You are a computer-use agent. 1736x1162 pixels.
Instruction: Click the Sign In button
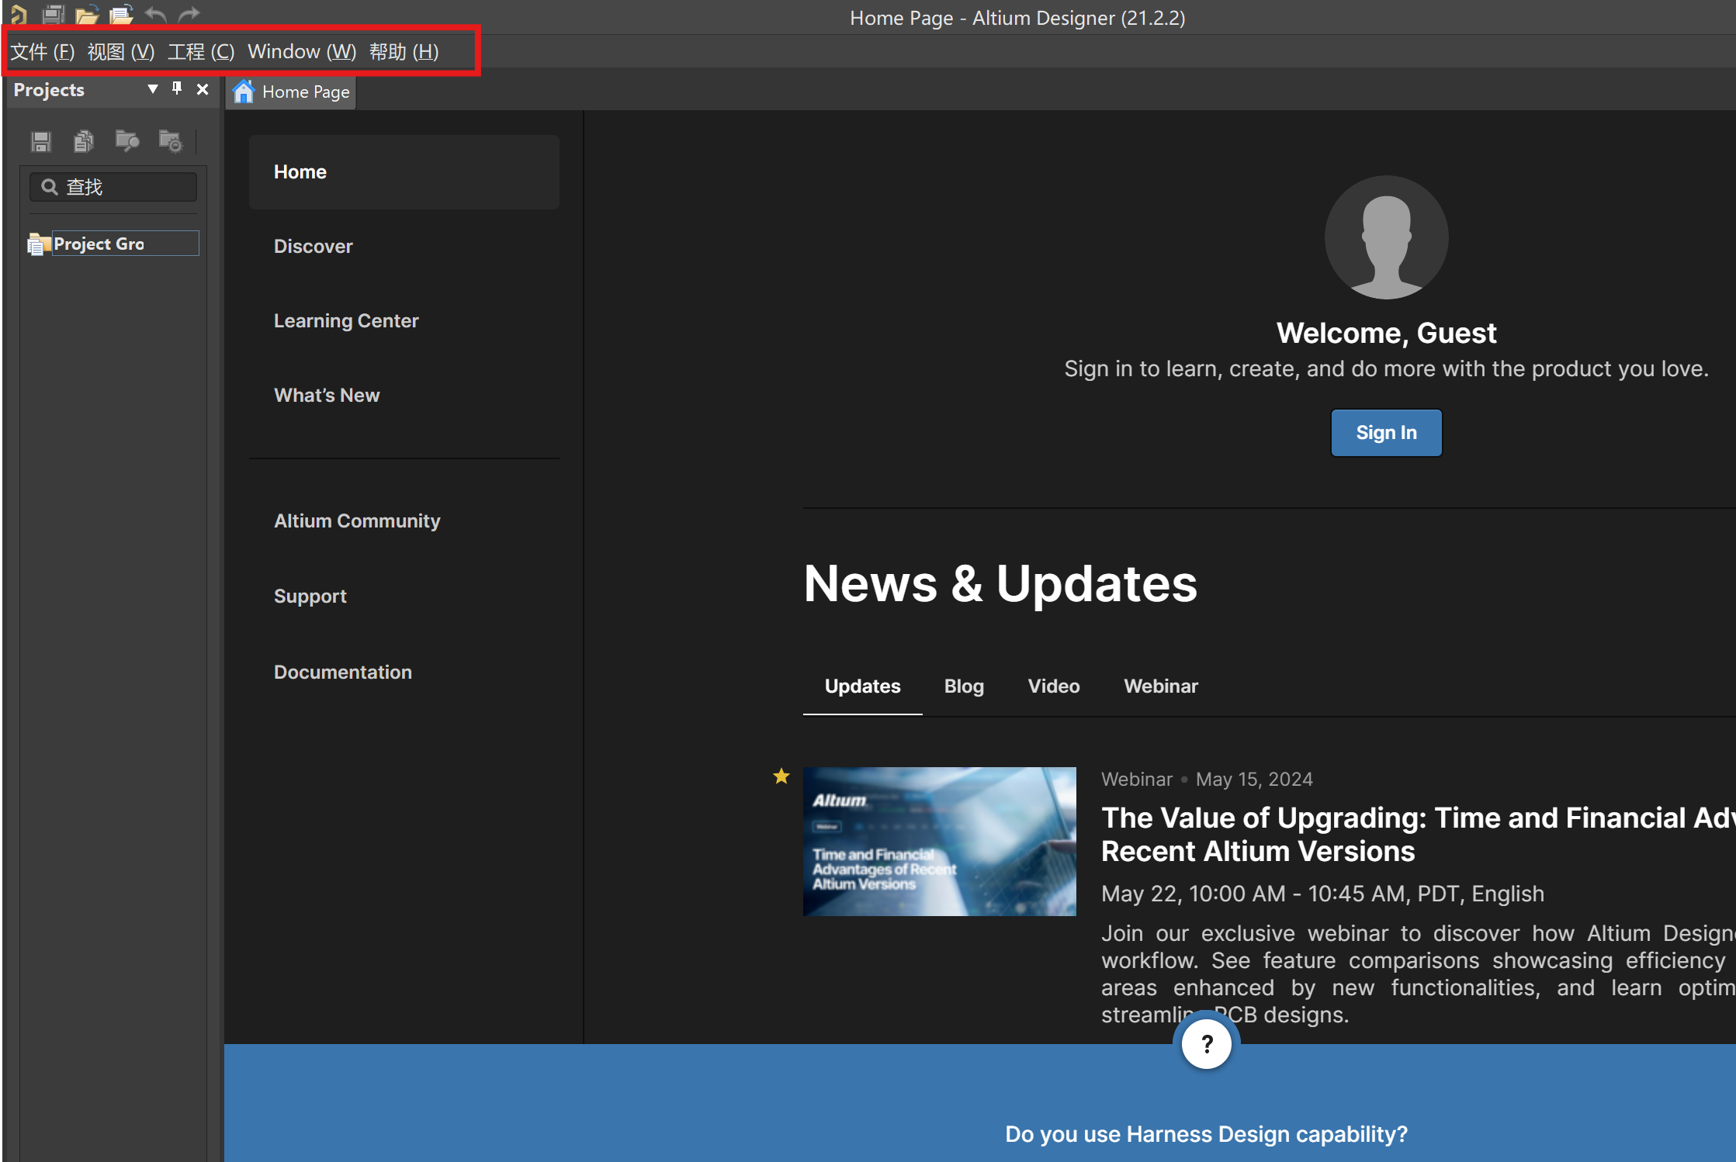coord(1387,433)
